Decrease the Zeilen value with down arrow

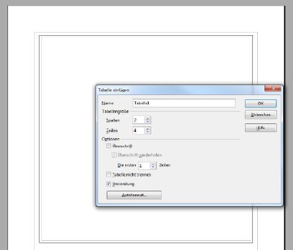click(147, 132)
